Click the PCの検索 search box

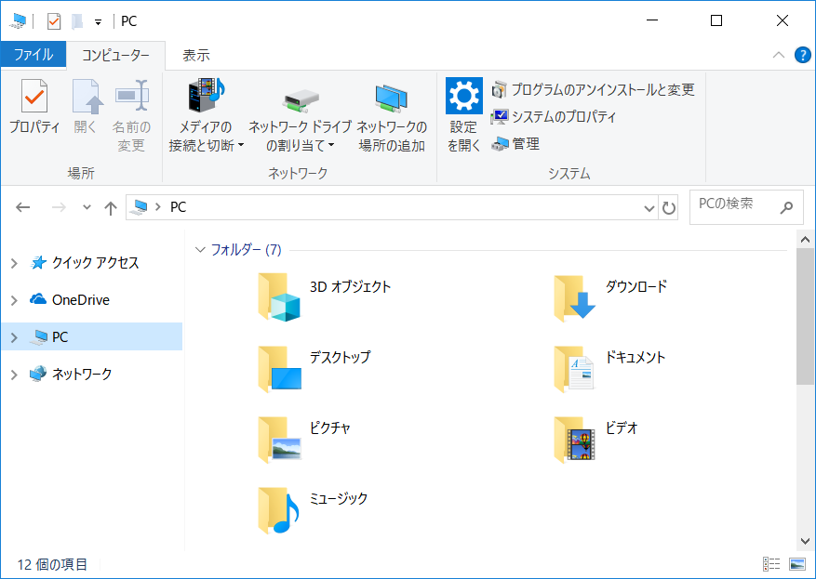point(735,205)
